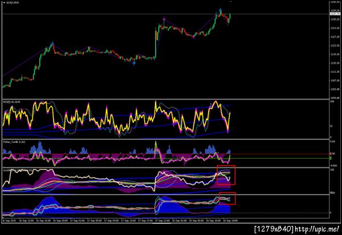342x235 pixels.
Task: Select the 17 Sep 21:00 time axis label
Action: [x=162, y=220]
